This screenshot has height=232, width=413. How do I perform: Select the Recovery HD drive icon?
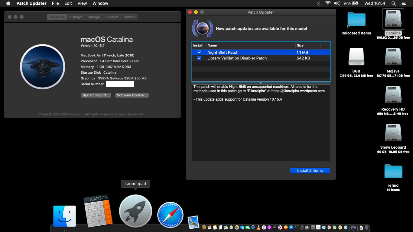click(x=393, y=95)
